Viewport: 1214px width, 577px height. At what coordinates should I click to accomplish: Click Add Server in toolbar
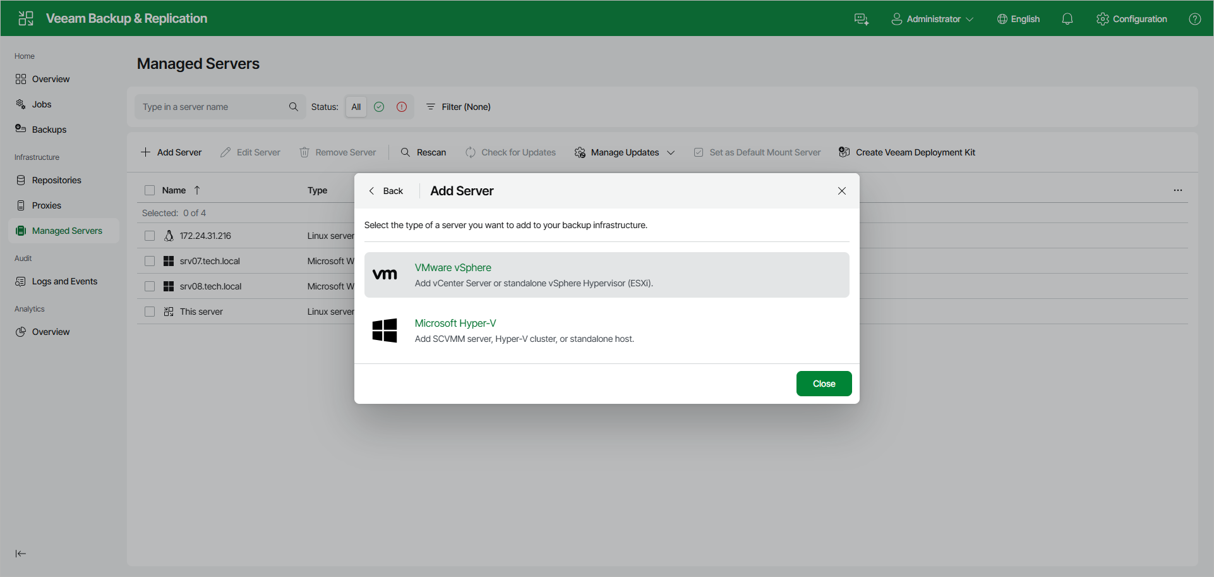click(171, 152)
